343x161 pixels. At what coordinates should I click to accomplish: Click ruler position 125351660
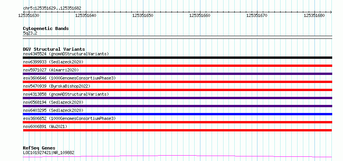coord(200,15)
